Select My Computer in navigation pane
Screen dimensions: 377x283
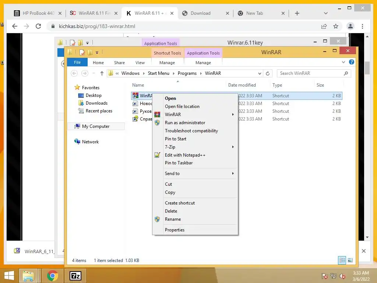pyautogui.click(x=95, y=126)
